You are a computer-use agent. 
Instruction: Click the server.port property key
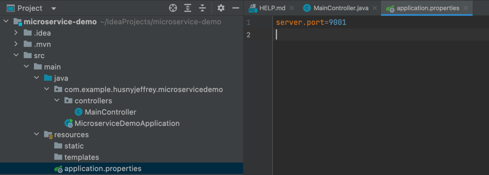pos(300,23)
